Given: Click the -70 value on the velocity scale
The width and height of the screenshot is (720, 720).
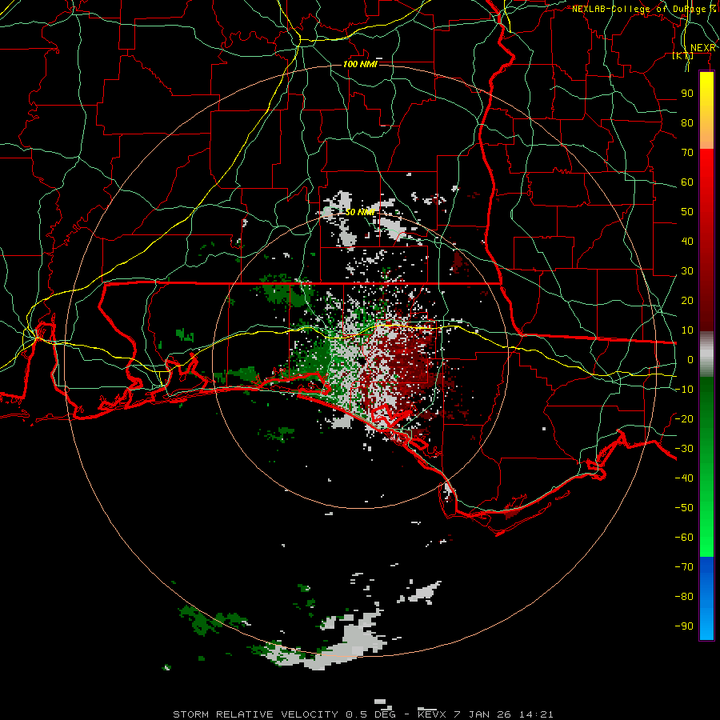Looking at the screenshot, I should pyautogui.click(x=684, y=567).
